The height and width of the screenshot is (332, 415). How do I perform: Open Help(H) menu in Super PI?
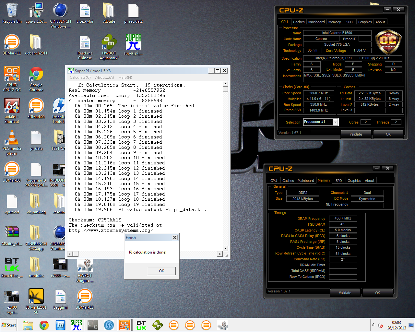pyautogui.click(x=125, y=77)
